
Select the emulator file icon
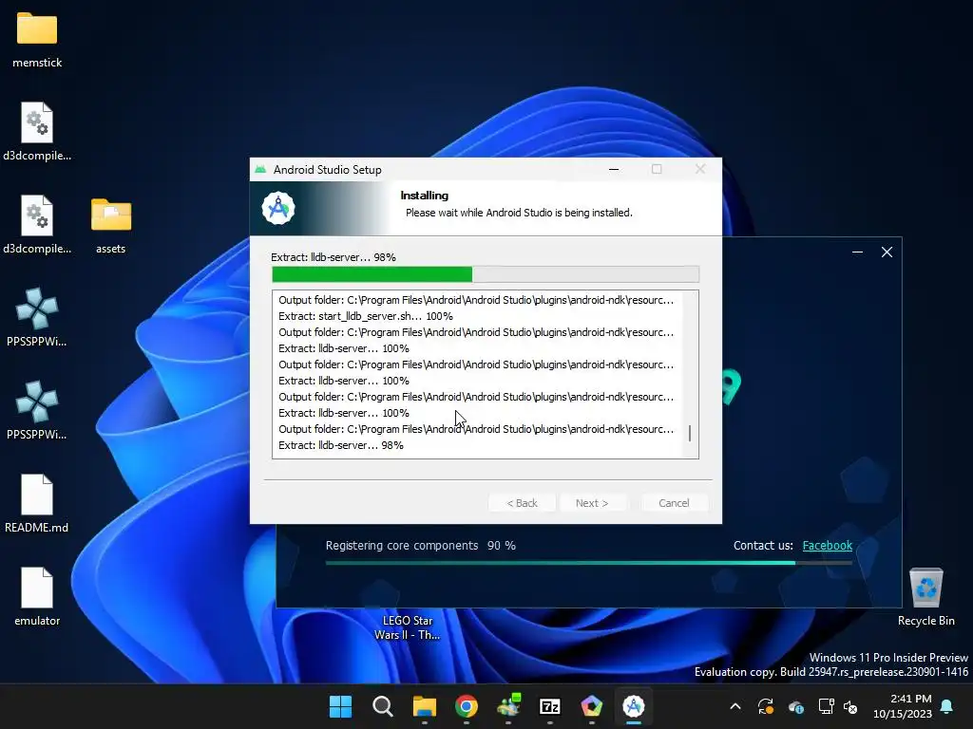coord(37,587)
